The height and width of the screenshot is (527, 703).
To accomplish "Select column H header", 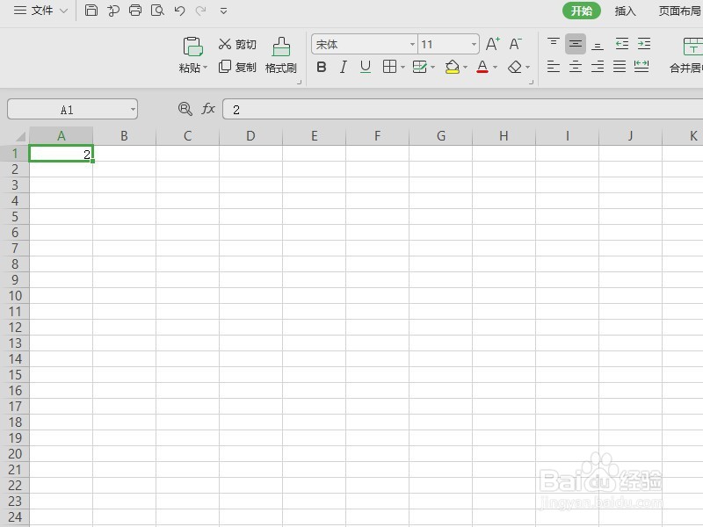I will click(504, 136).
